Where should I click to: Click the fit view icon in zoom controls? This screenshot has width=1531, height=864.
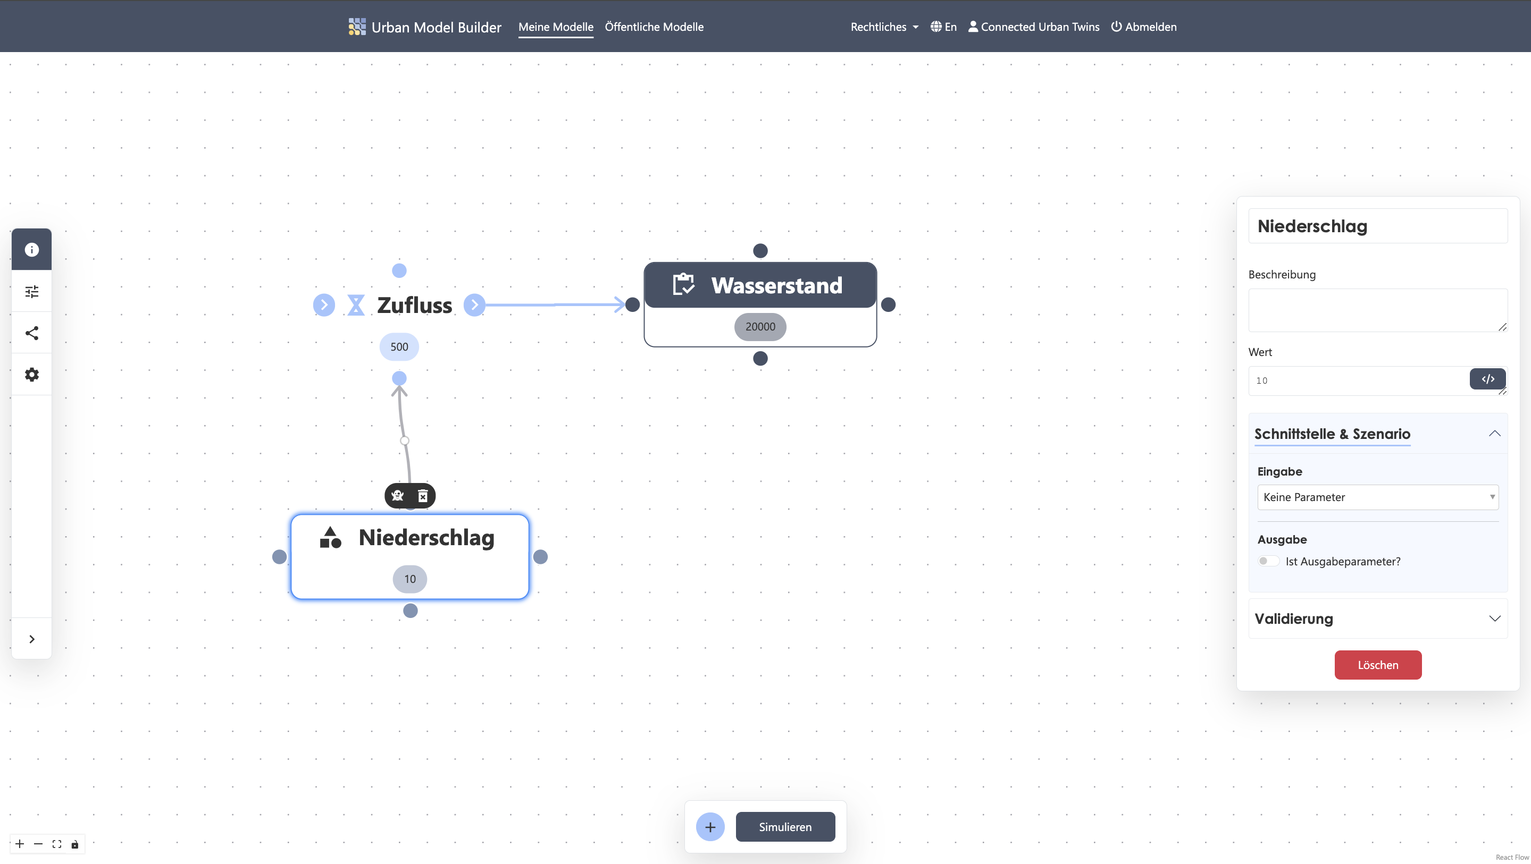tap(56, 844)
